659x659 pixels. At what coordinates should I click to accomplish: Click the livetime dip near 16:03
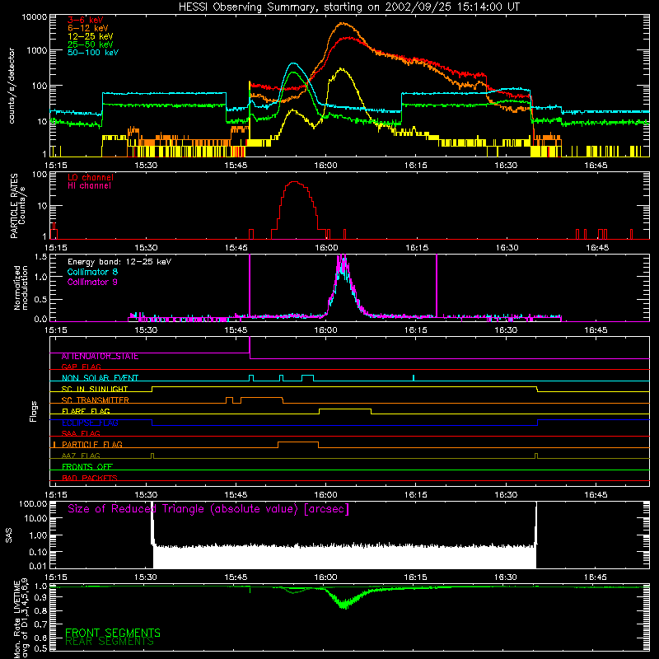344,604
